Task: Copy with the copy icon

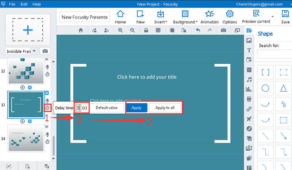Action: (x=172, y=30)
